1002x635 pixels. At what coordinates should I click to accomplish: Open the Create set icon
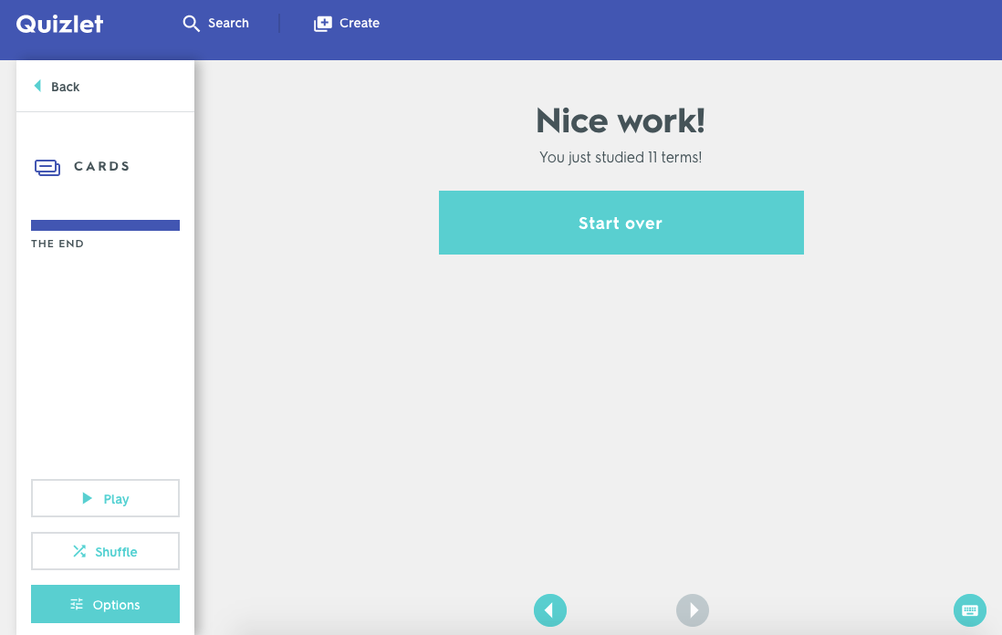click(322, 23)
